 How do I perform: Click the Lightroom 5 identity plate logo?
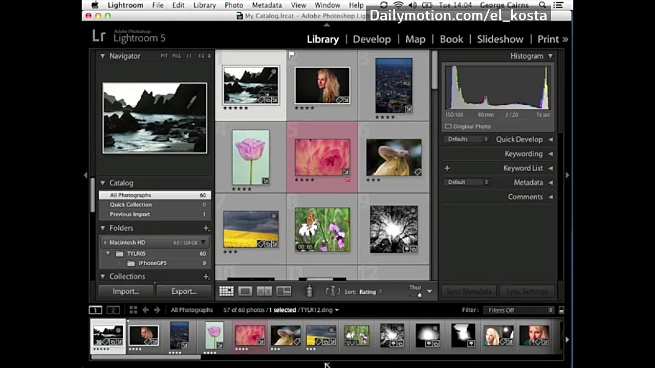tap(128, 36)
